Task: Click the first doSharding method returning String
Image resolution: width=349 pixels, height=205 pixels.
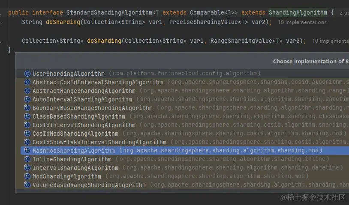Action: pyautogui.click(x=63, y=22)
